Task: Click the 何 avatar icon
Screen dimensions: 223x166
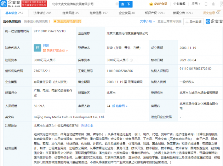Action: [x=38, y=48]
